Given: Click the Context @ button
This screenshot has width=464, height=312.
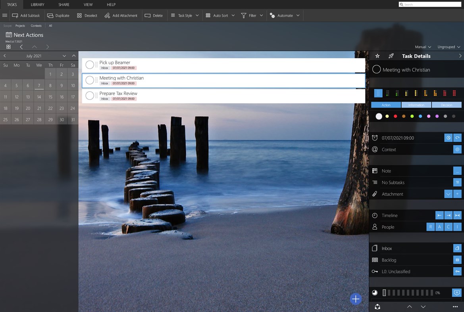Looking at the screenshot, I should (x=457, y=149).
